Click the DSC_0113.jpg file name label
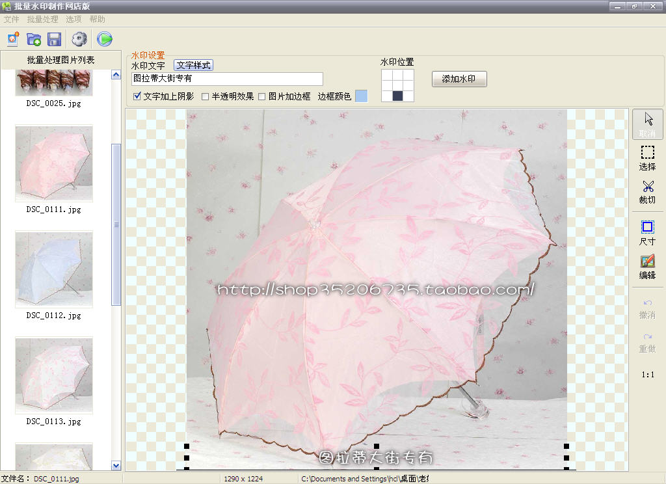 point(53,422)
